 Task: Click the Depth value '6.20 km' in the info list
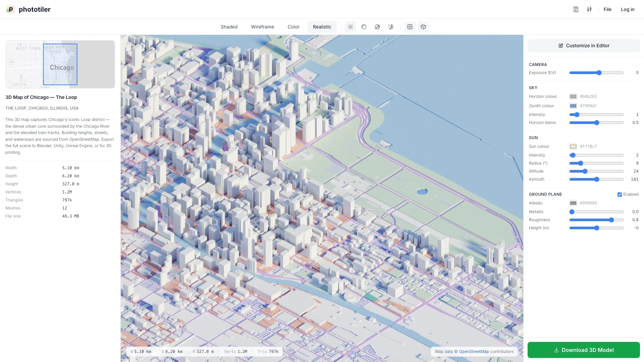click(x=71, y=176)
